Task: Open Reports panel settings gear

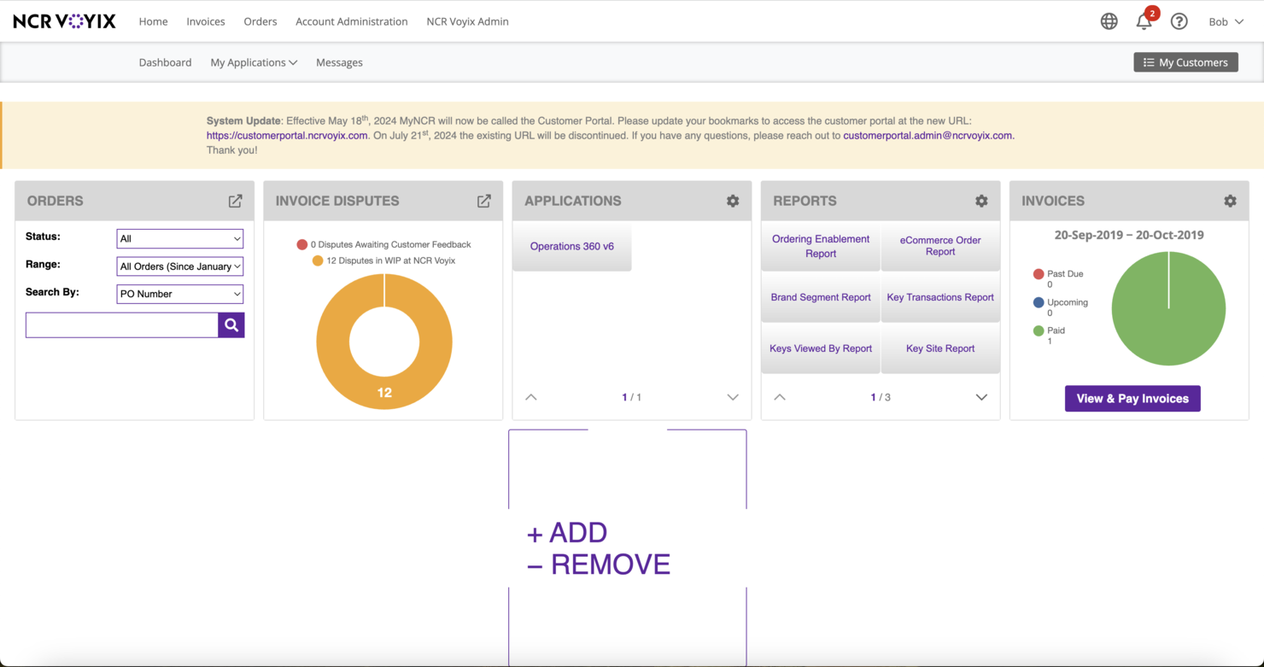Action: click(x=981, y=201)
